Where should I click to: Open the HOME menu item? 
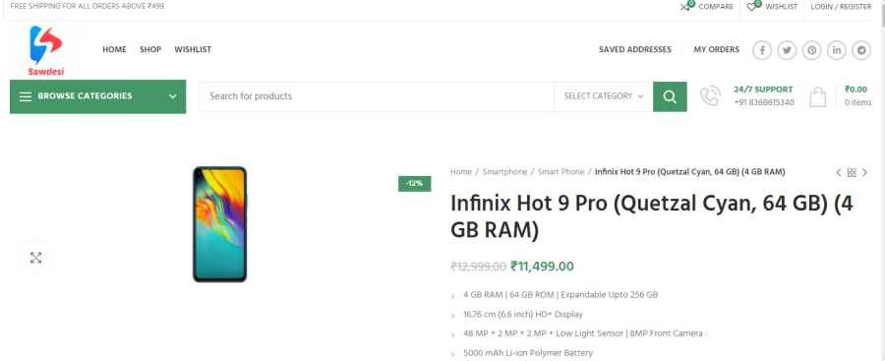pyautogui.click(x=115, y=50)
